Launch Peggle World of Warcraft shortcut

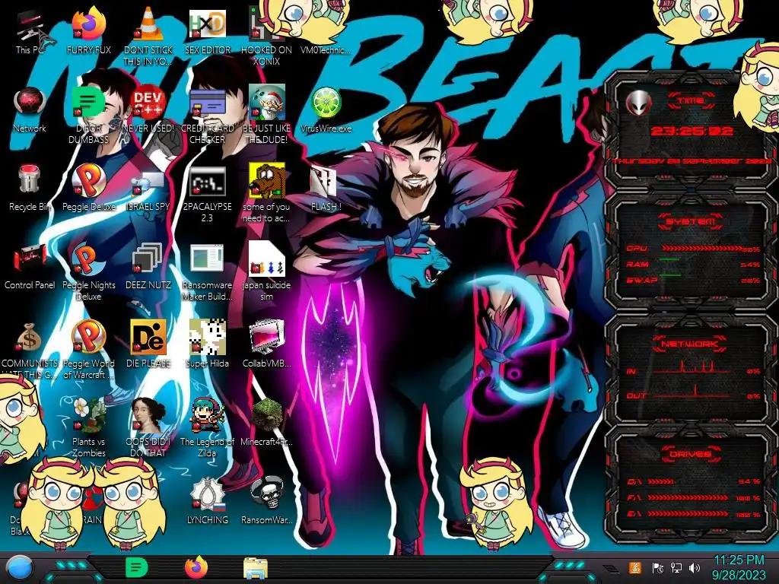click(89, 350)
